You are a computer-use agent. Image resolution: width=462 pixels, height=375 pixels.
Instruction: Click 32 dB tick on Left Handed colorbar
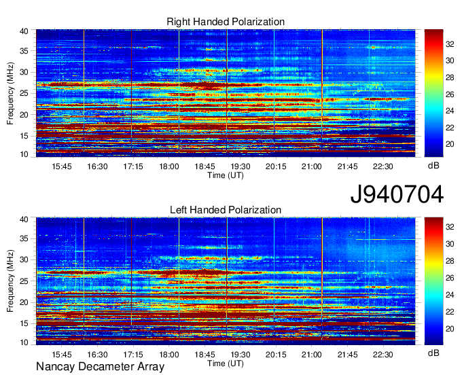coord(450,227)
